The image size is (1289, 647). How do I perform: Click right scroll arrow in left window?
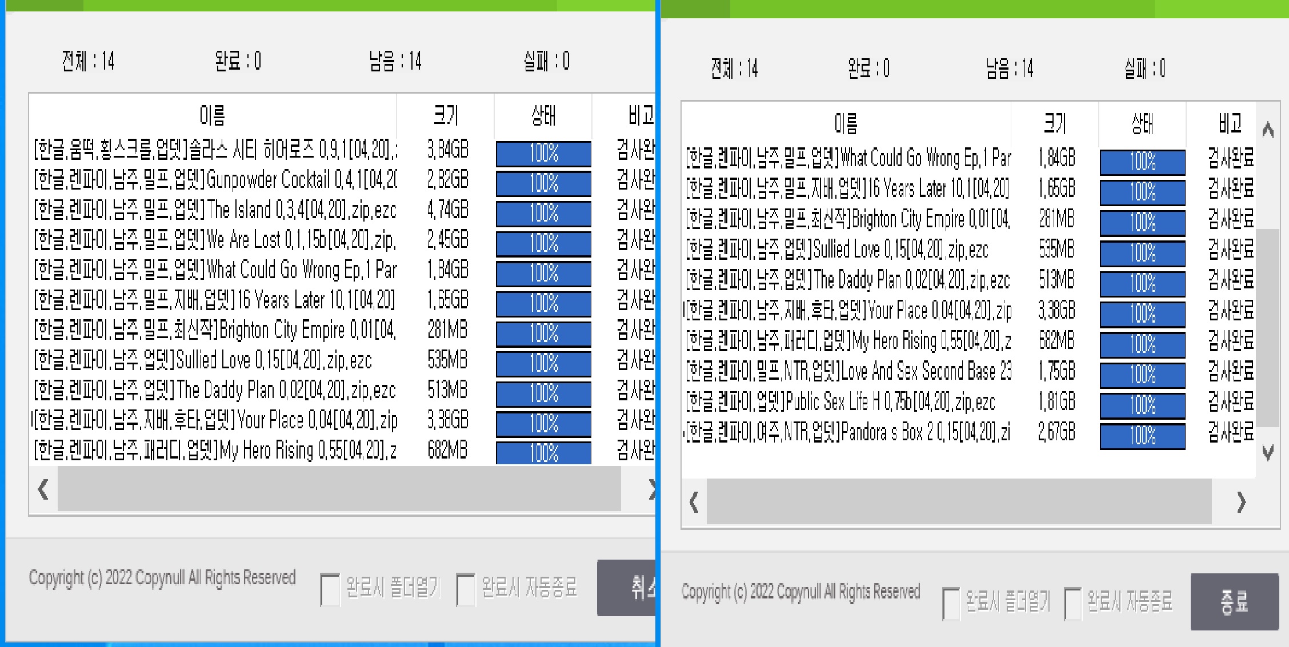tap(651, 489)
